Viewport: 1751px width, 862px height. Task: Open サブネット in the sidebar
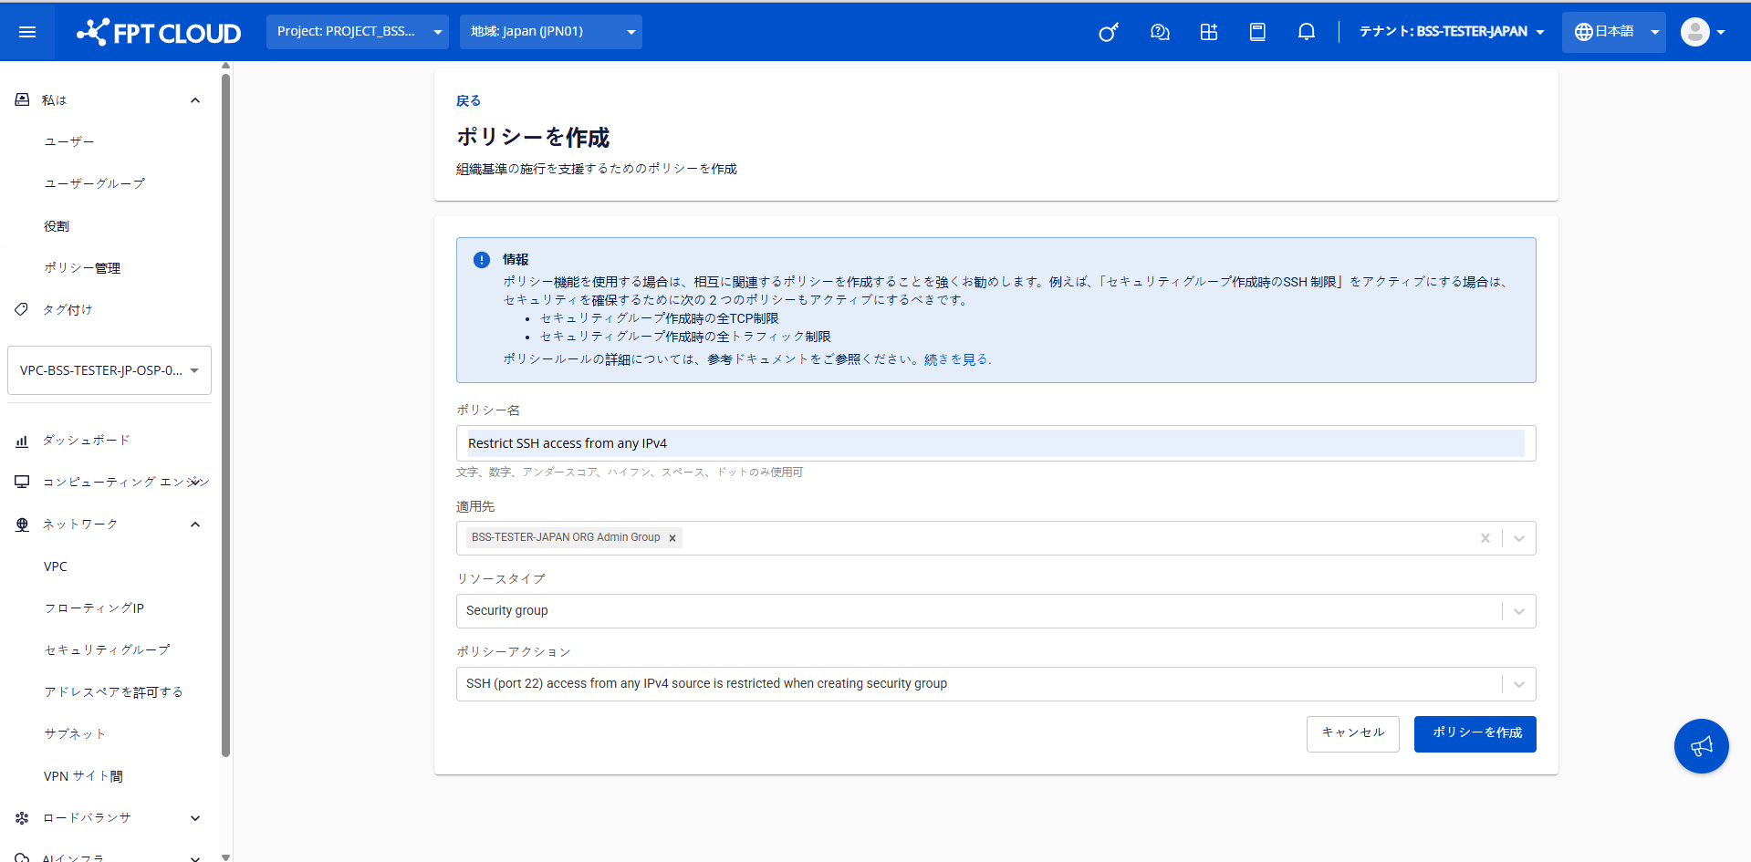[75, 734]
